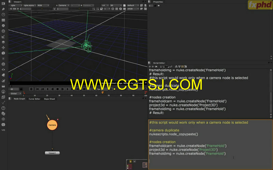Click the orange playhead marker at frame 65

tap(103, 92)
